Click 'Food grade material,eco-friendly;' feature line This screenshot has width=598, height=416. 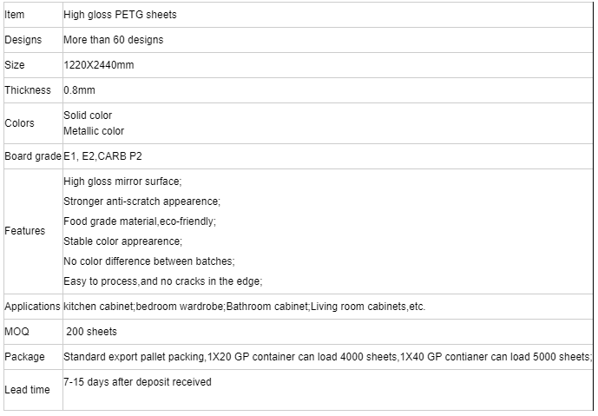pyautogui.click(x=140, y=221)
